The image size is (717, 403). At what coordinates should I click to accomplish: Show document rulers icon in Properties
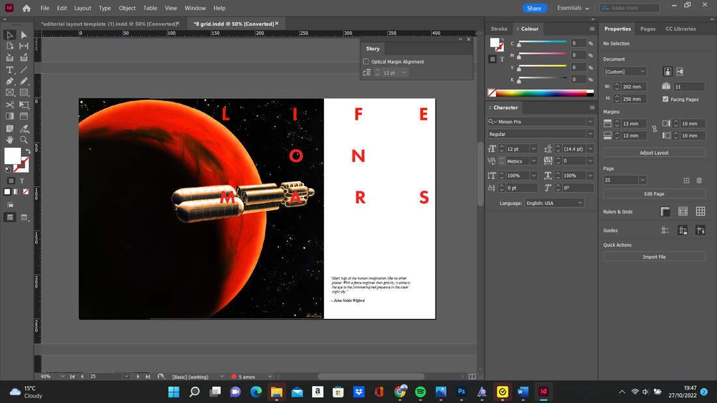(x=665, y=211)
